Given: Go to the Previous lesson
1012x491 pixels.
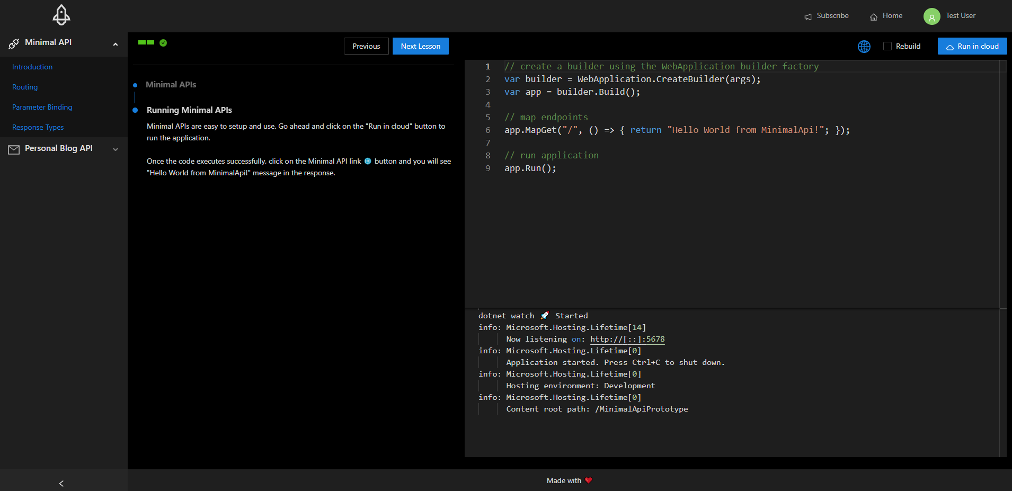Looking at the screenshot, I should (366, 46).
